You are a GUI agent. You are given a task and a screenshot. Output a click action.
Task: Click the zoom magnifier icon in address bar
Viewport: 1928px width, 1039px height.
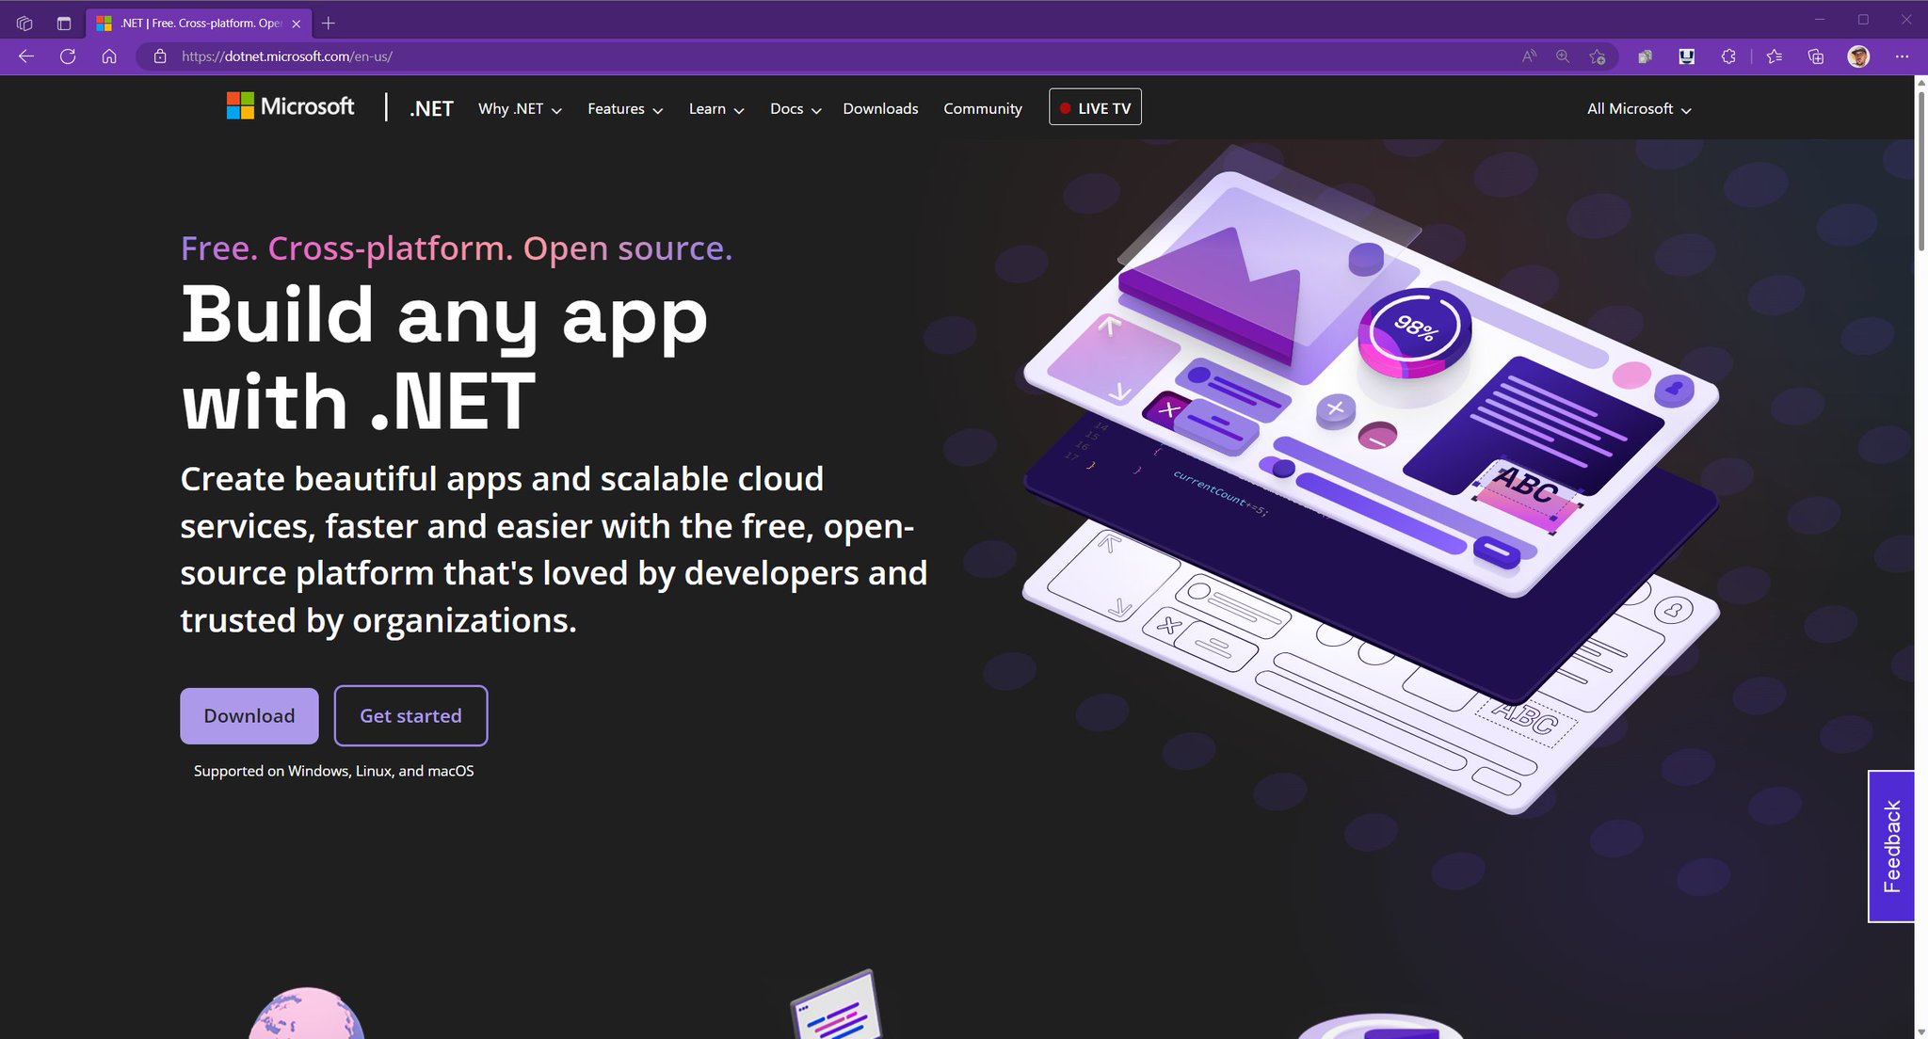tap(1563, 56)
